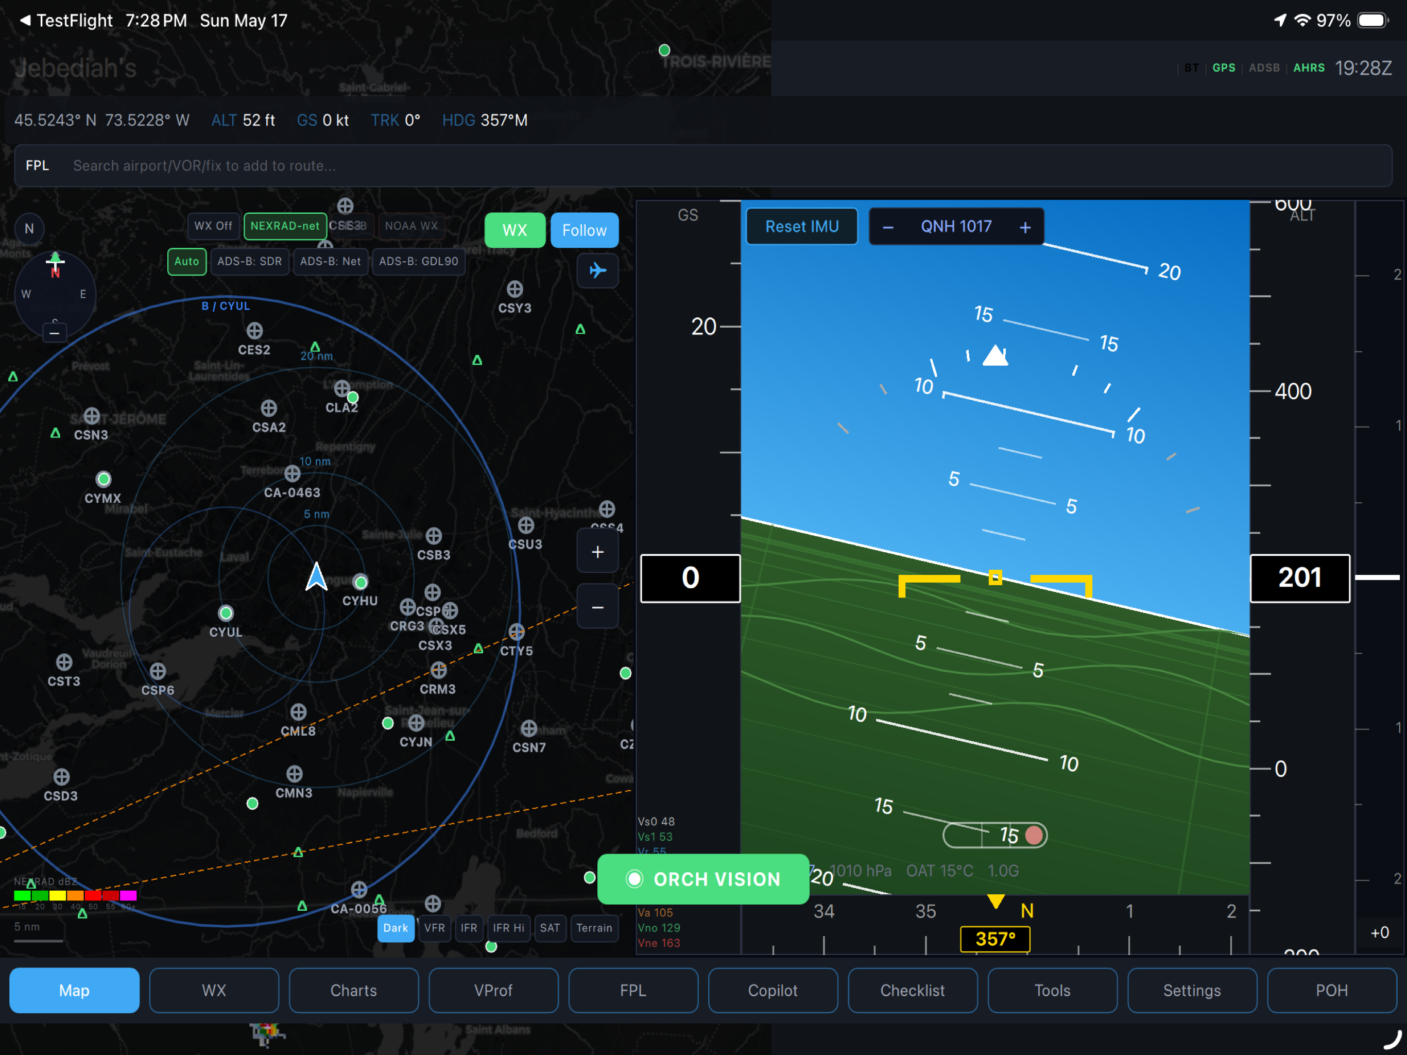Screen dimensions: 1407x1055
Task: Tap the CA-0463 airfield symbol
Action: click(292, 473)
